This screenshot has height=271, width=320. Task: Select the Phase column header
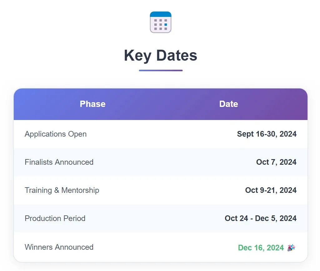click(x=92, y=104)
